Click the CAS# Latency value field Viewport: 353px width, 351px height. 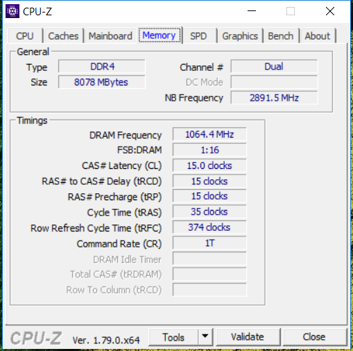[x=209, y=165]
